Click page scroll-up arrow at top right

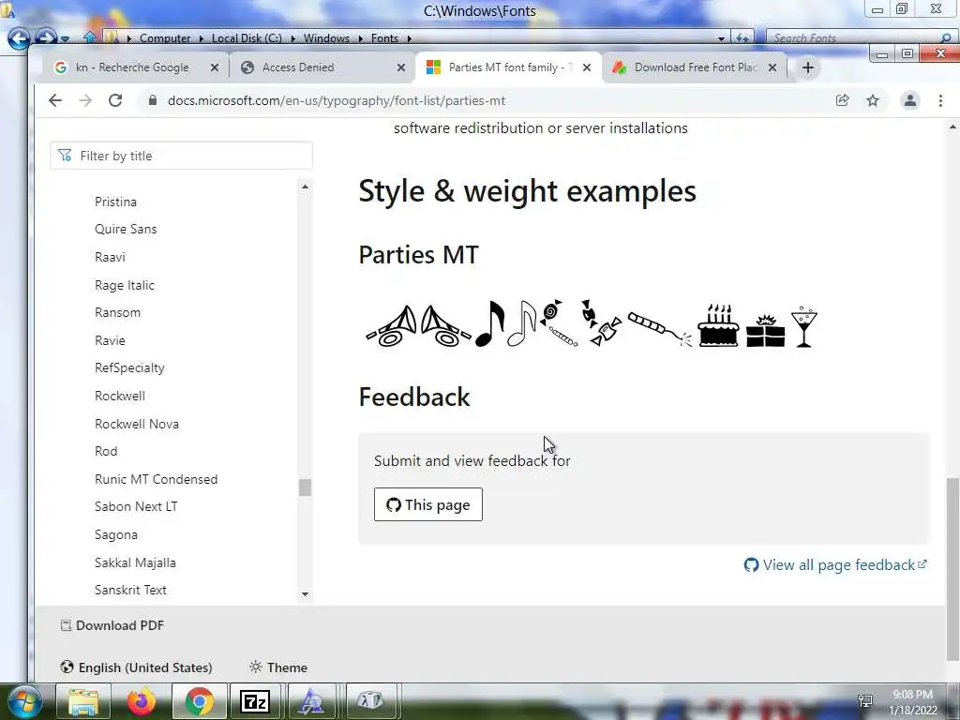(x=952, y=127)
